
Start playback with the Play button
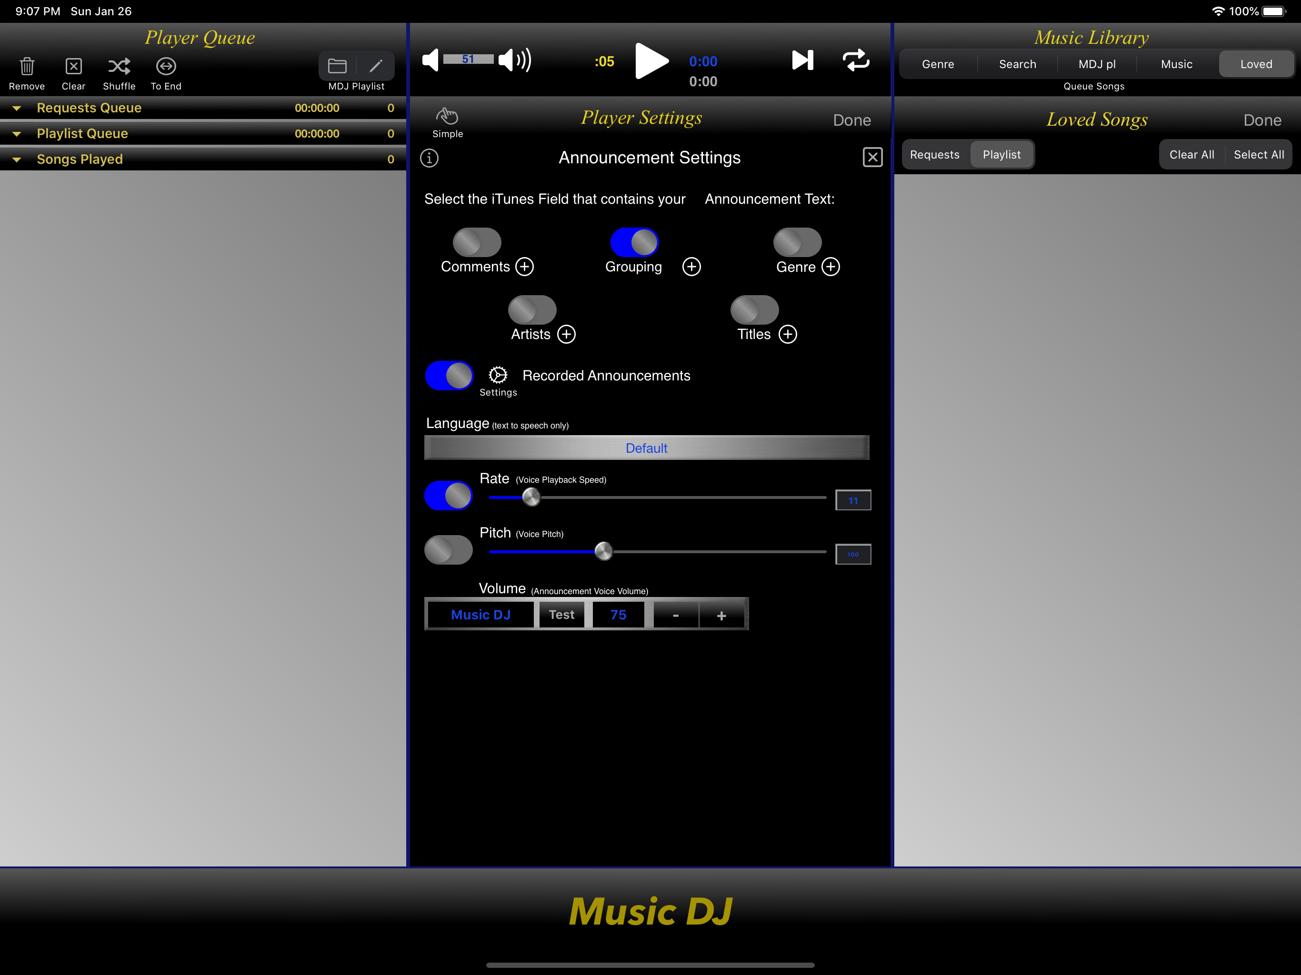tap(651, 60)
